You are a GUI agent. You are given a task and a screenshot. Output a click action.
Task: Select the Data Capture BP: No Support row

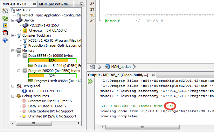51,111
